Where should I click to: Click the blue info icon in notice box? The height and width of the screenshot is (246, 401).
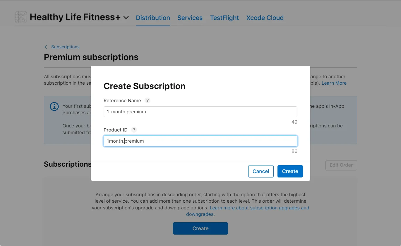tap(54, 107)
